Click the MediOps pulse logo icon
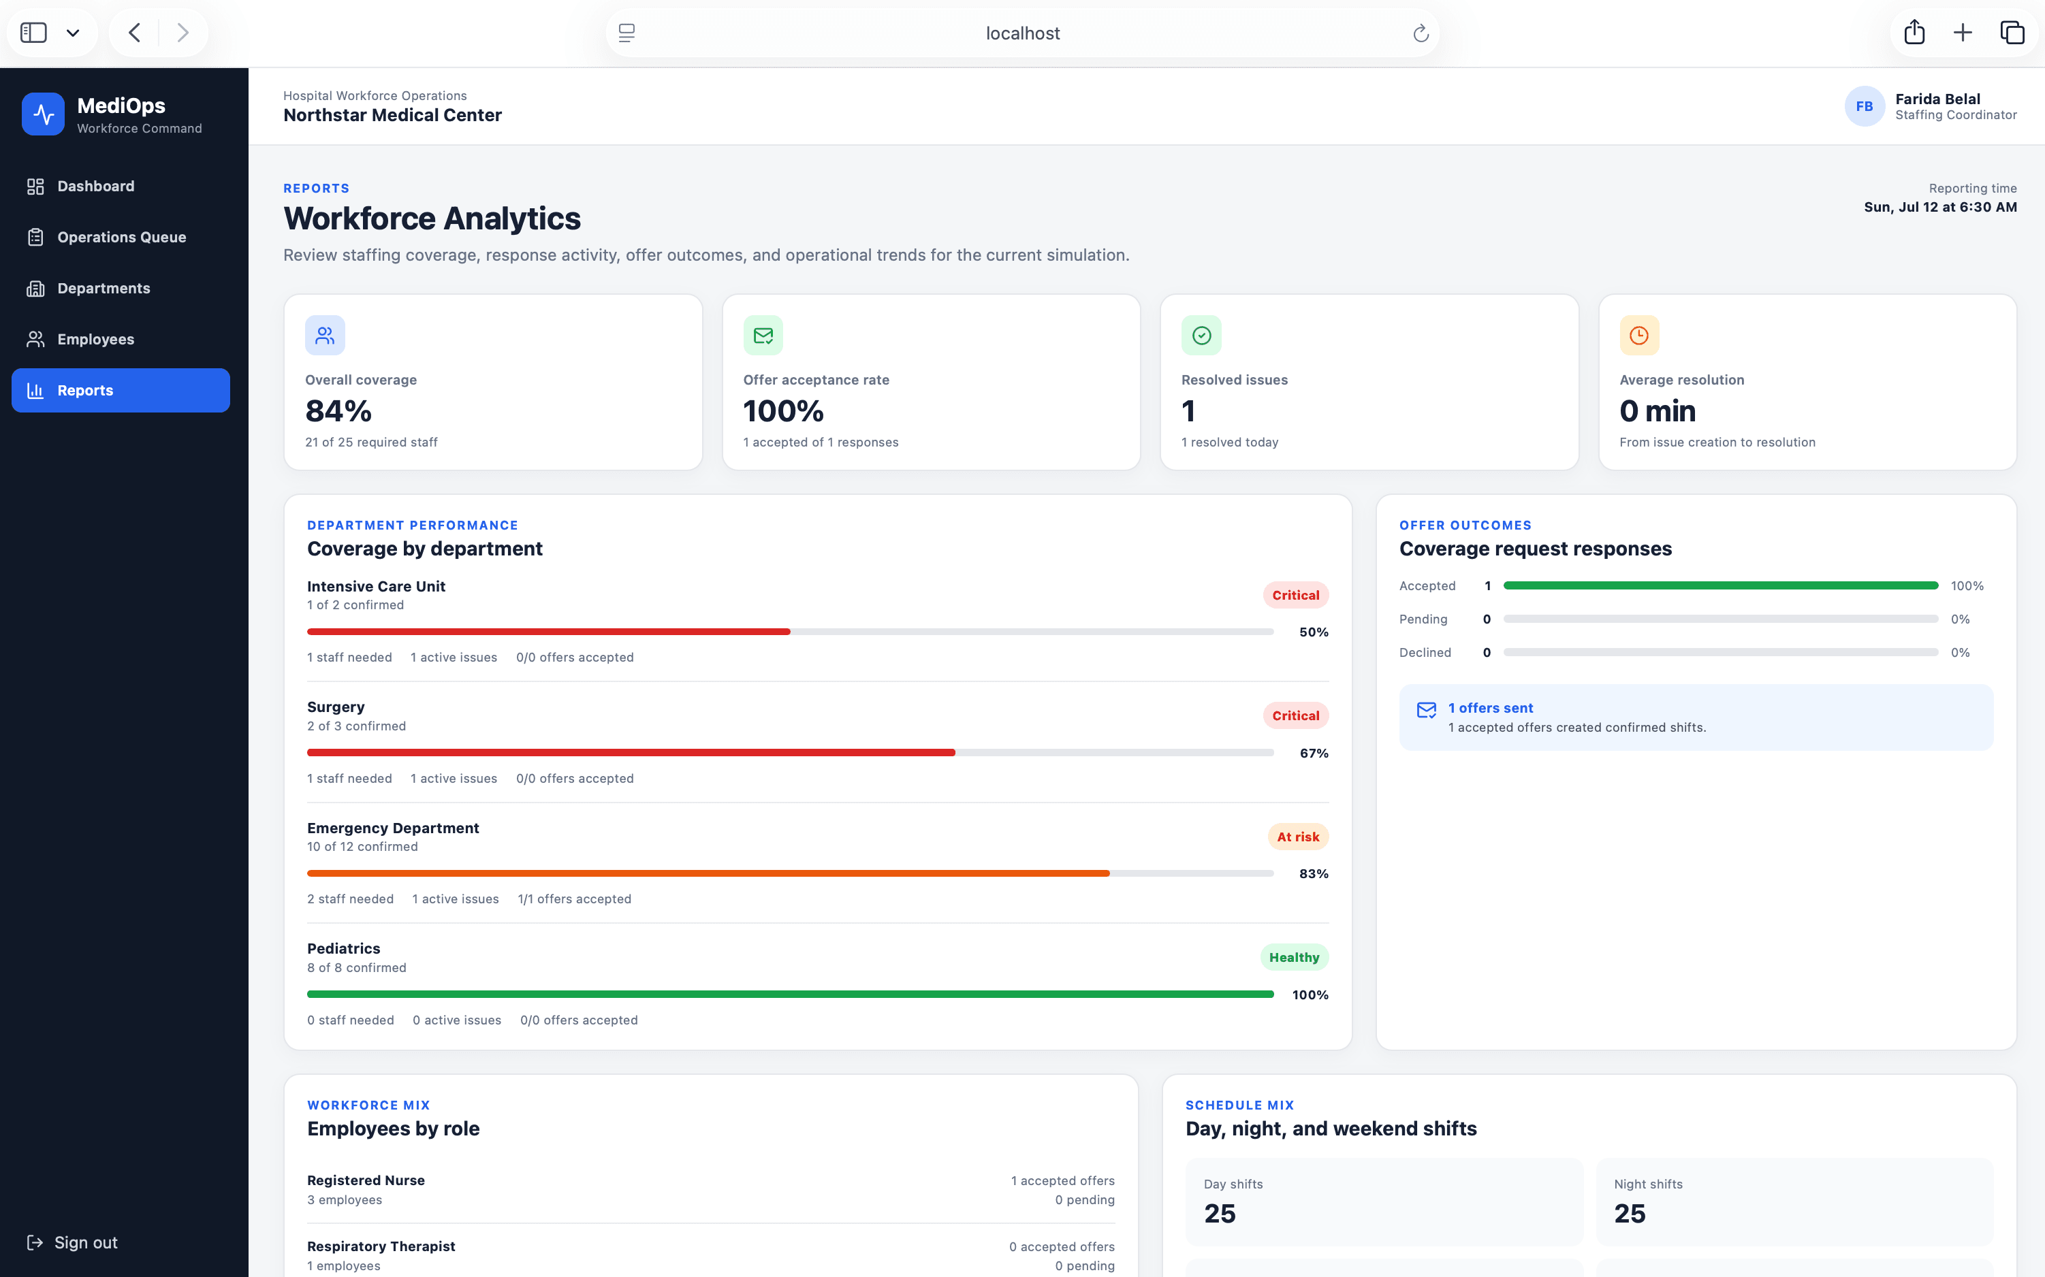The height and width of the screenshot is (1277, 2045). pyautogui.click(x=43, y=114)
